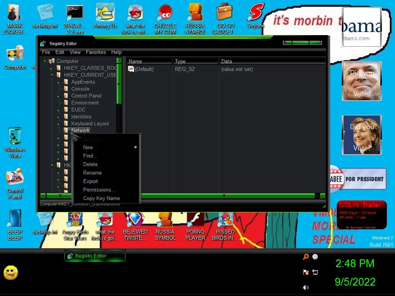This screenshot has height=296, width=395.
Task: Click the tree pane scroll-up arrow
Action: (119, 61)
